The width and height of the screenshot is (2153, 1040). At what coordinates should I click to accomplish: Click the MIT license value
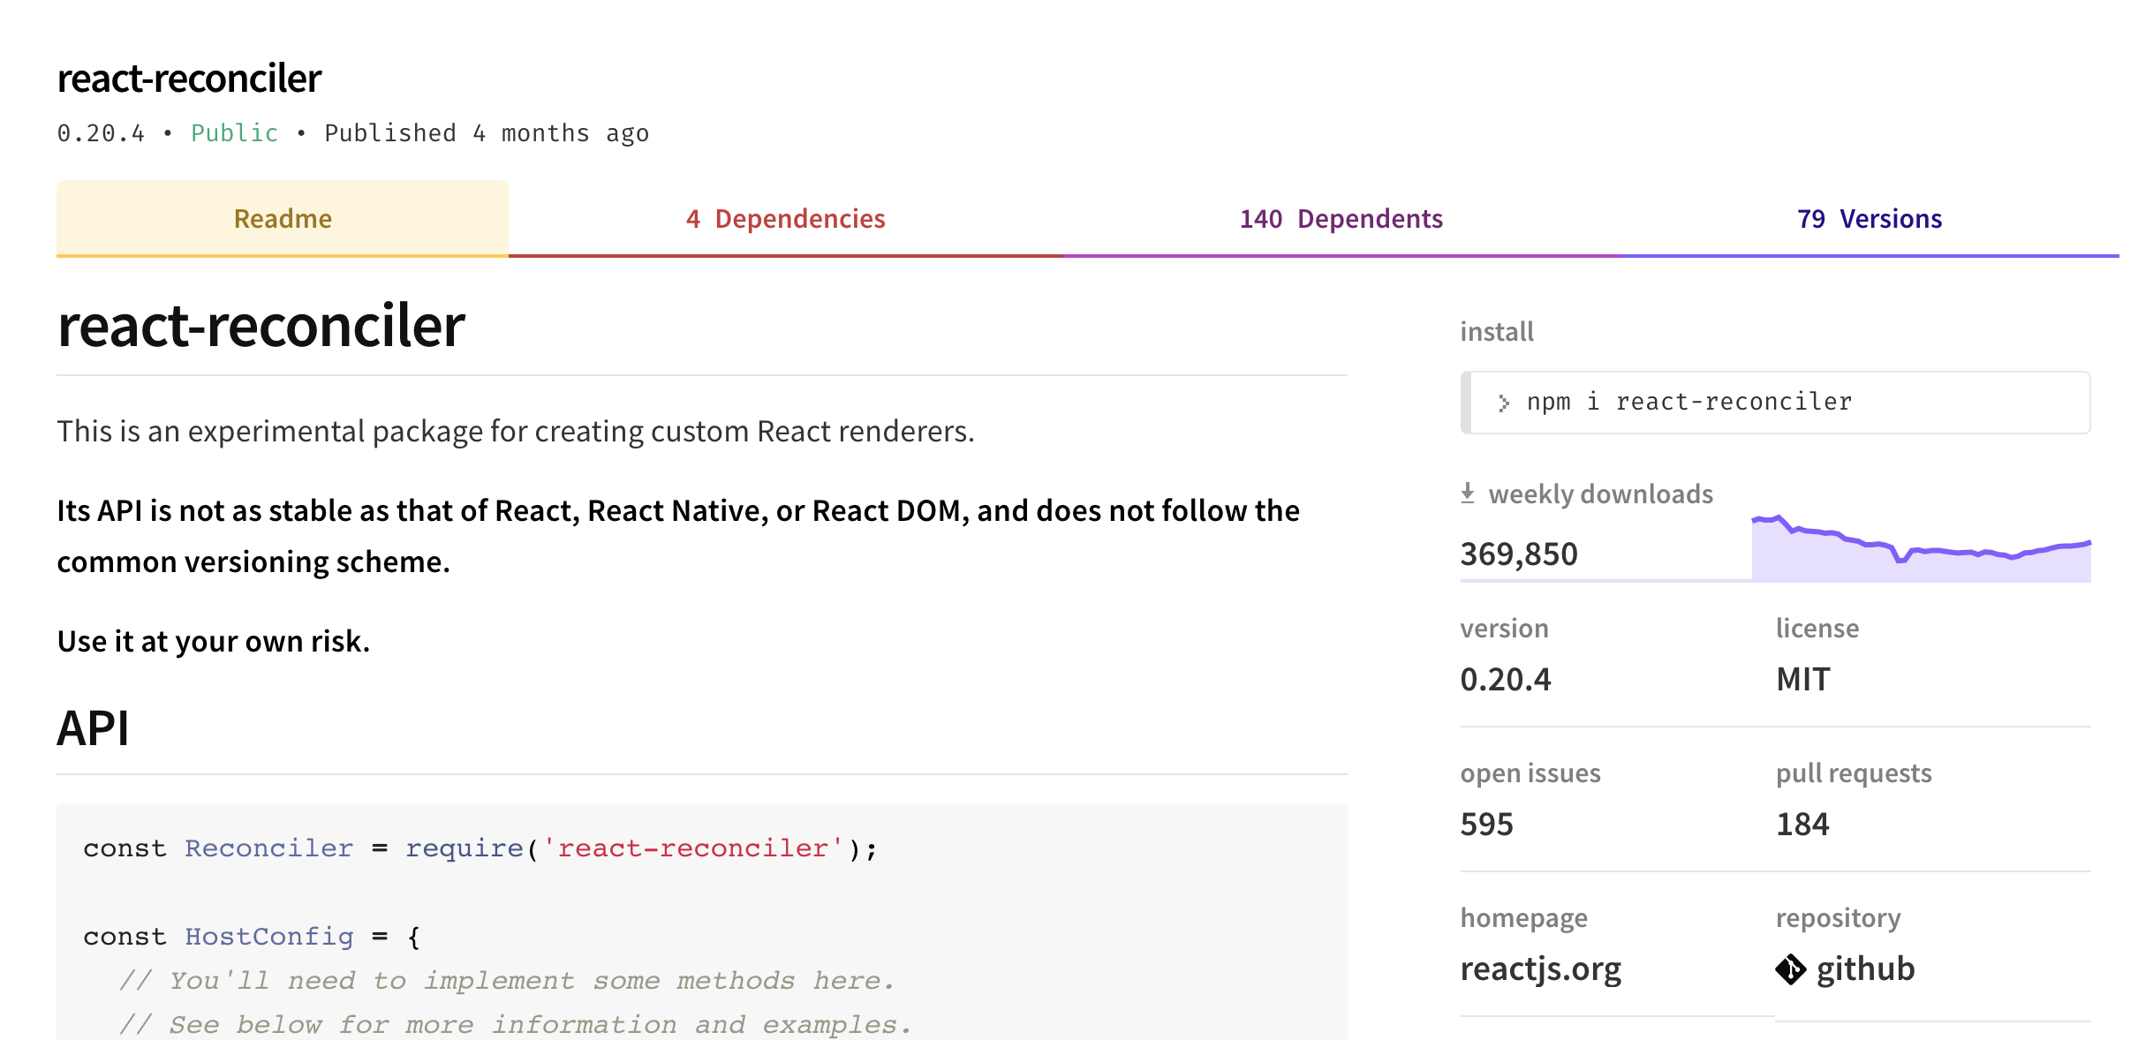pos(1802,679)
